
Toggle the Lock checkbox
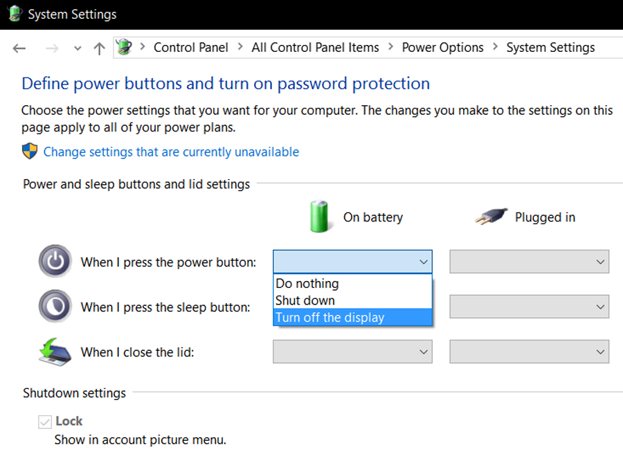click(45, 421)
